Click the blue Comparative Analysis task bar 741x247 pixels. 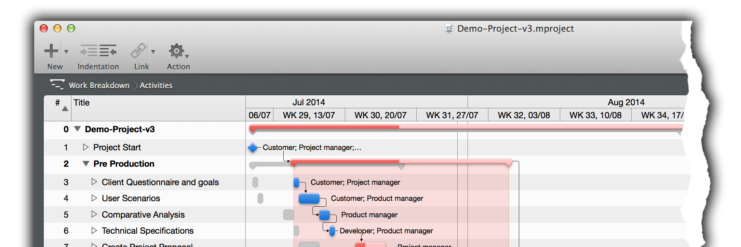(324, 215)
